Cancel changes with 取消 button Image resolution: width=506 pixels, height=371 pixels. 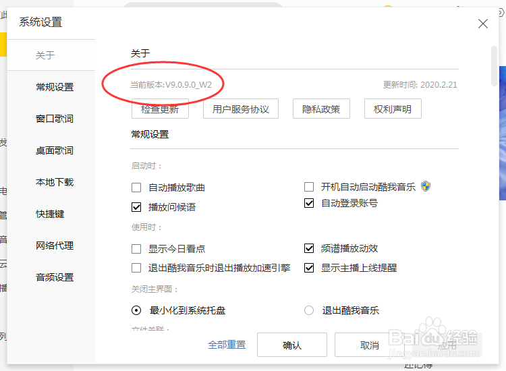370,345
